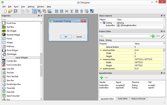Click Widget Box scrollbar down arrow
The width and height of the screenshot is (167, 105).
pyautogui.click(x=41, y=99)
